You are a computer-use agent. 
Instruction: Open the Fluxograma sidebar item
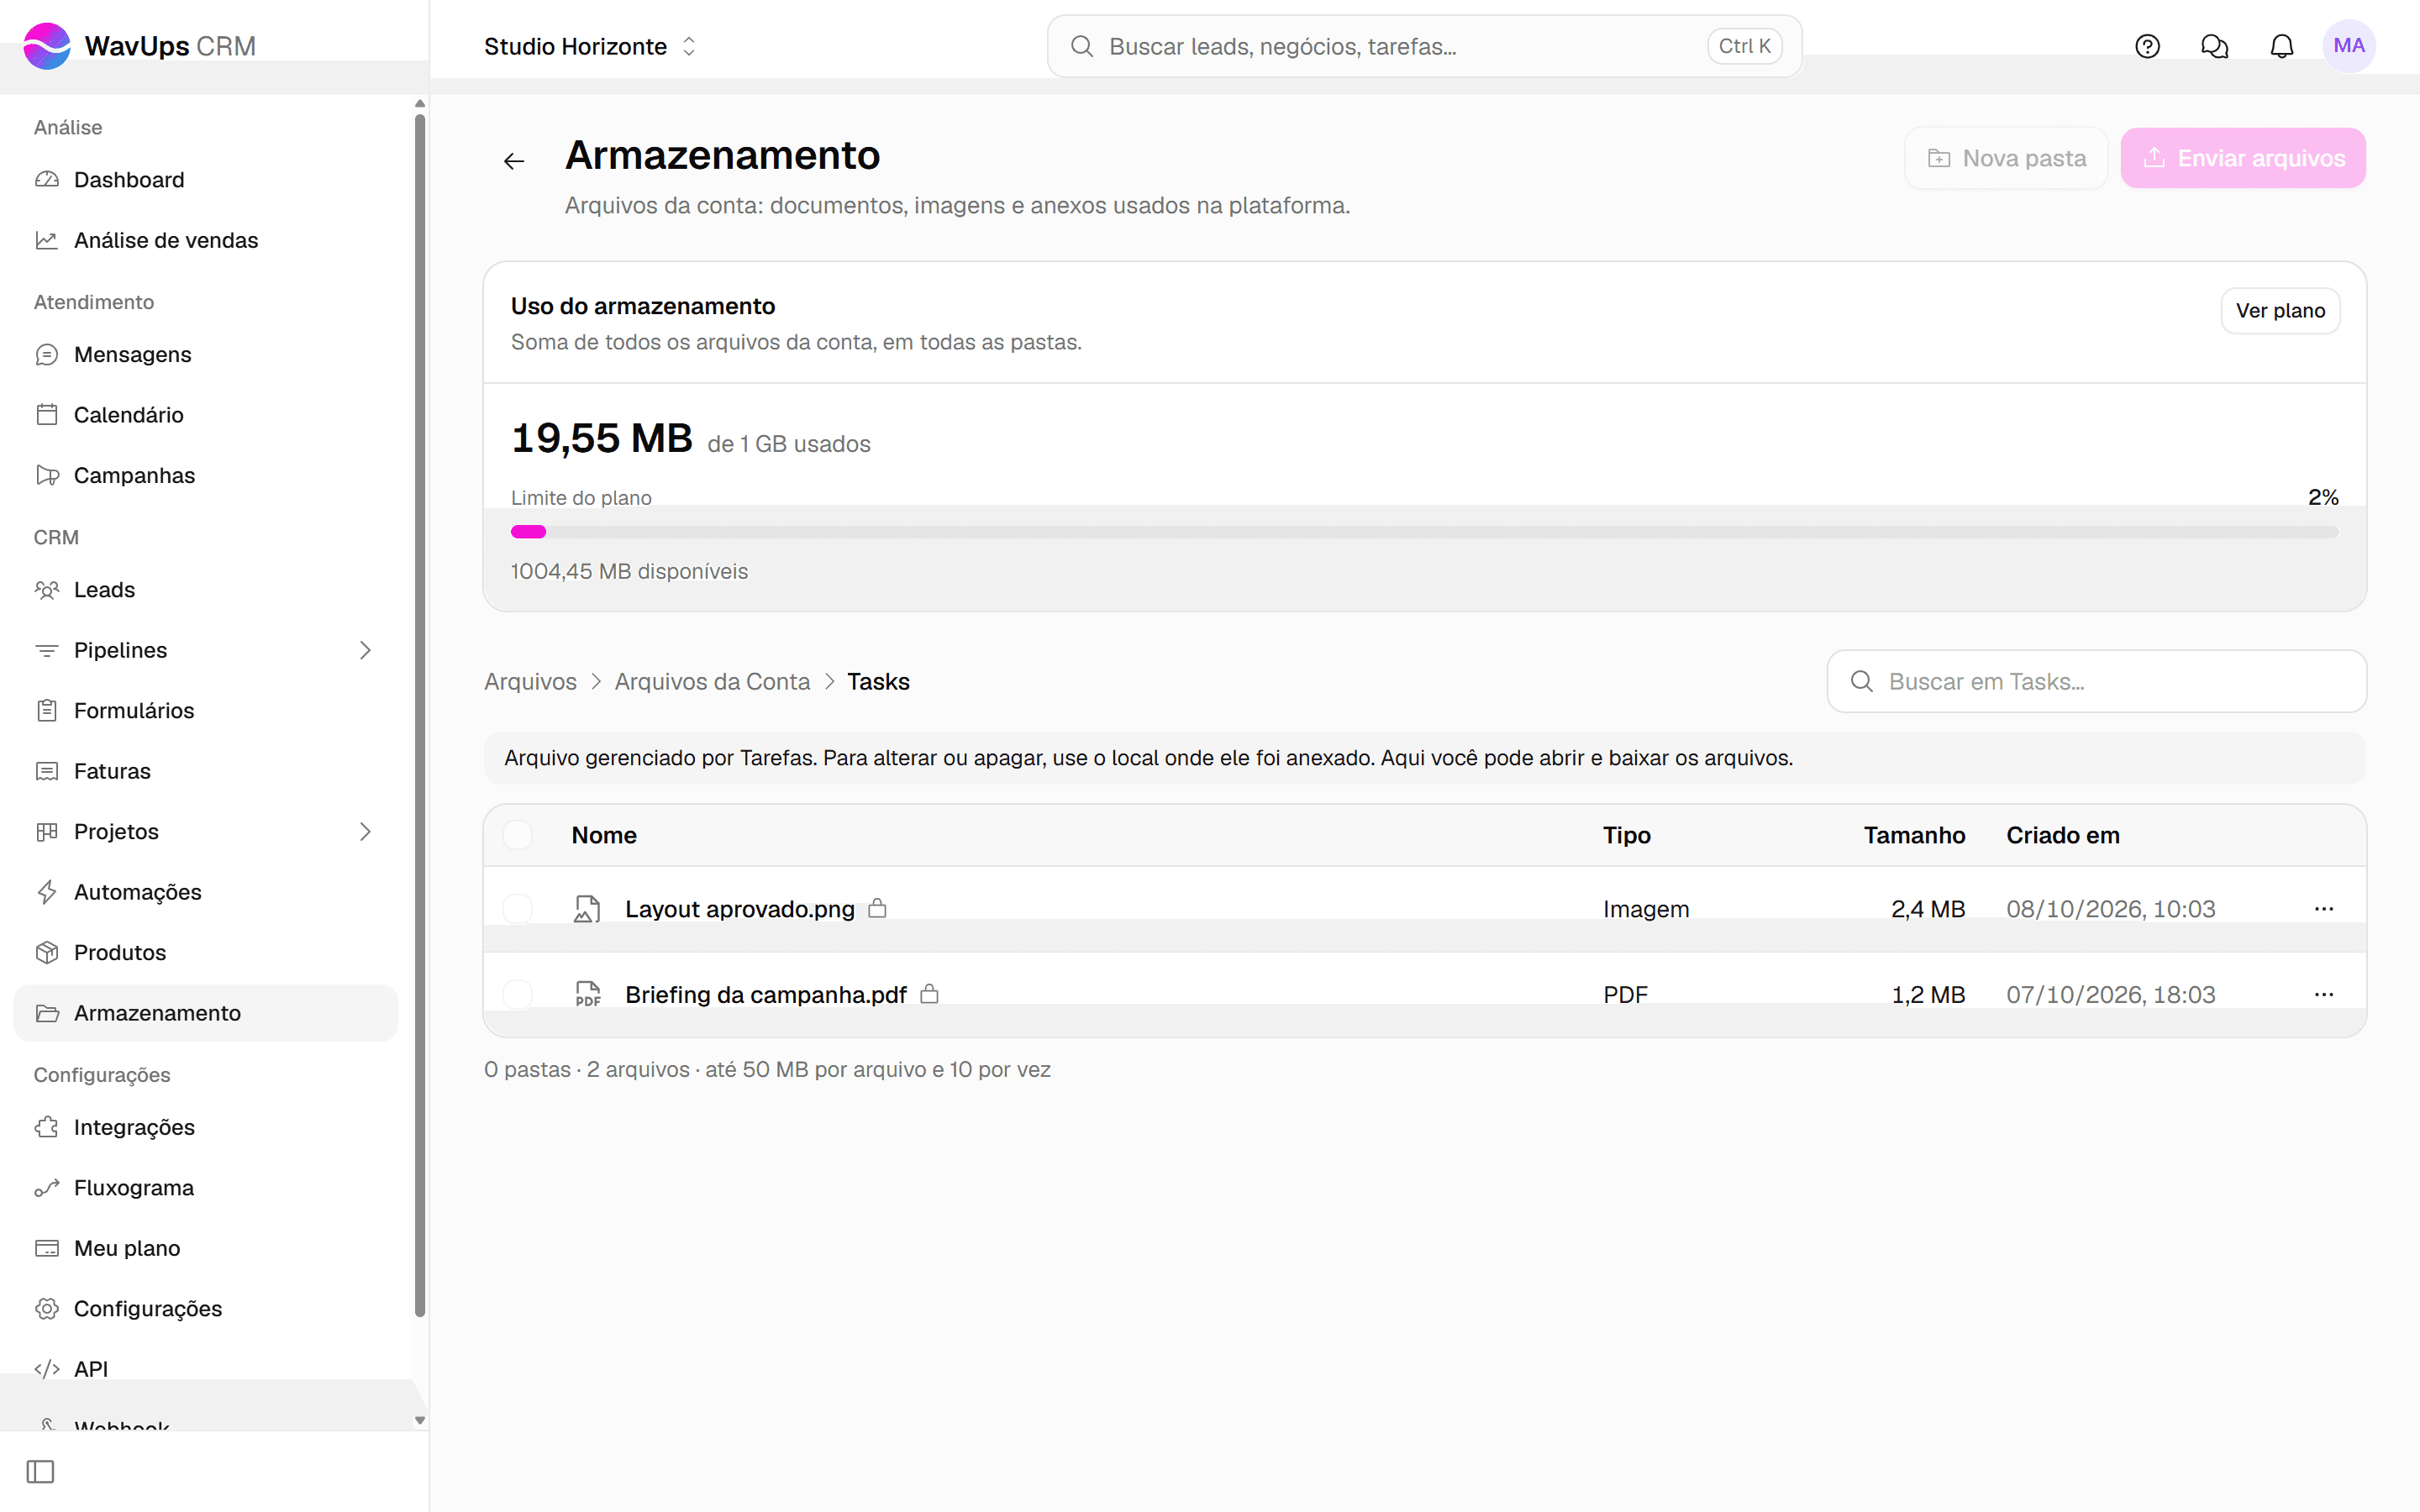(206, 1188)
